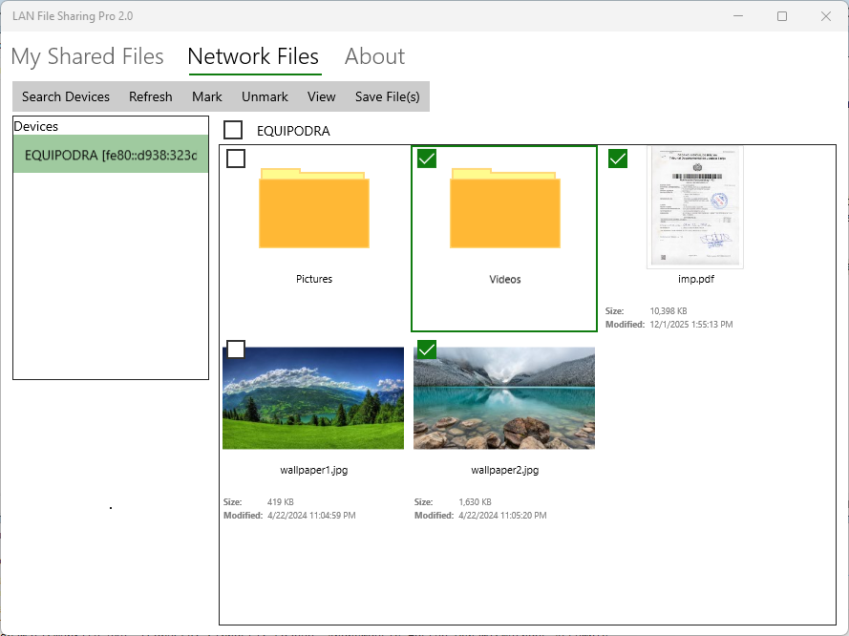Screen dimensions: 849x636
Task: Click Search Devices in the toolbar
Action: click(x=65, y=96)
